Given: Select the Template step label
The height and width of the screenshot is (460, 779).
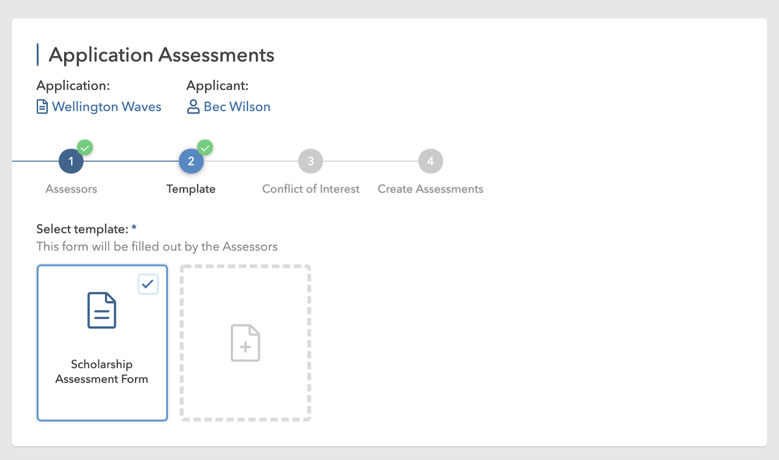Looking at the screenshot, I should 191,189.
